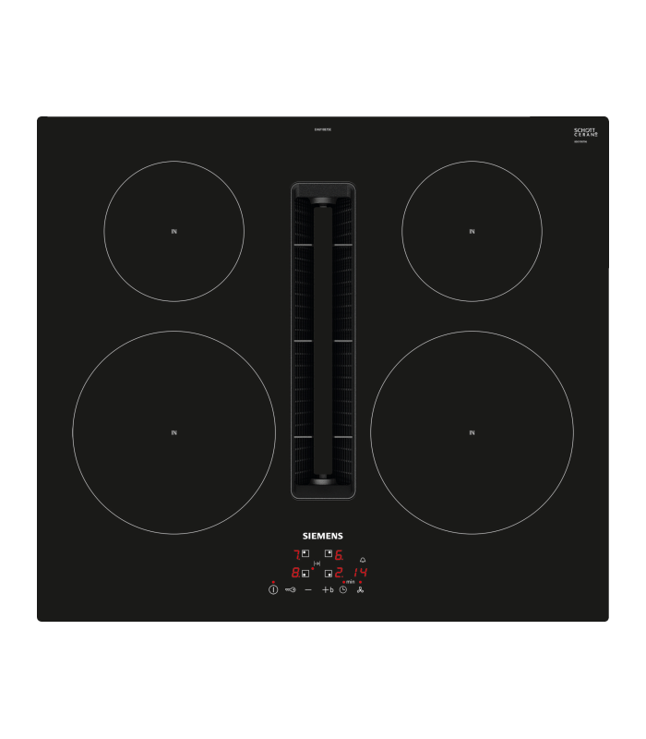The width and height of the screenshot is (646, 739).
Task: Select the front-right zone selector square
Action: pos(328,573)
